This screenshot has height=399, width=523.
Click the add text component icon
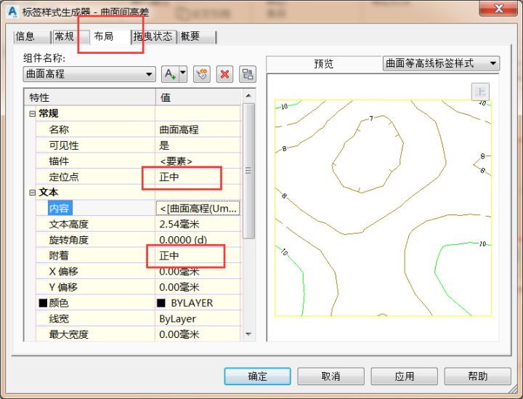click(170, 73)
